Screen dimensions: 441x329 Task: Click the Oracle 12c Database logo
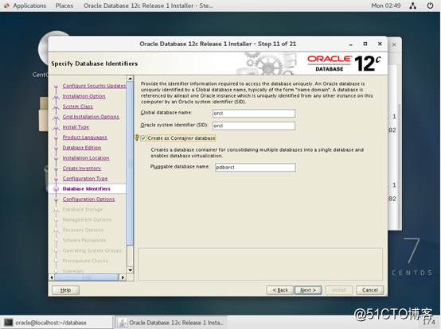click(344, 63)
